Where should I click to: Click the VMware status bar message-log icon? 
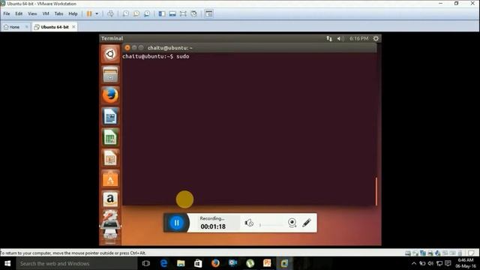pos(472,253)
